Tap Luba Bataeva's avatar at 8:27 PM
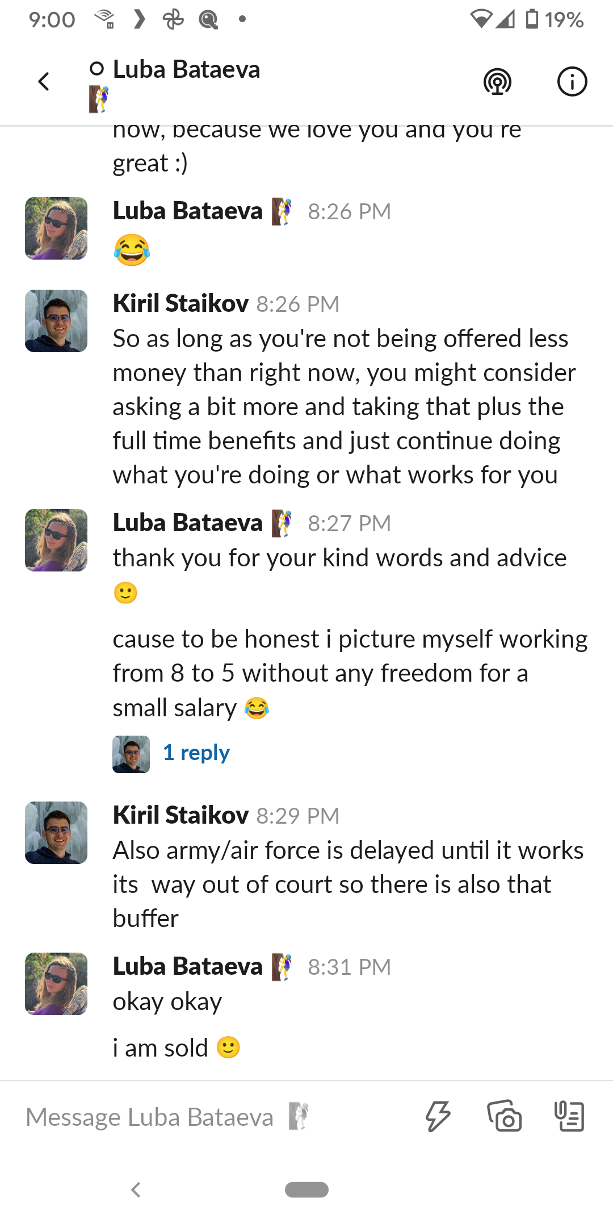This screenshot has width=613, height=1227. [x=56, y=540]
